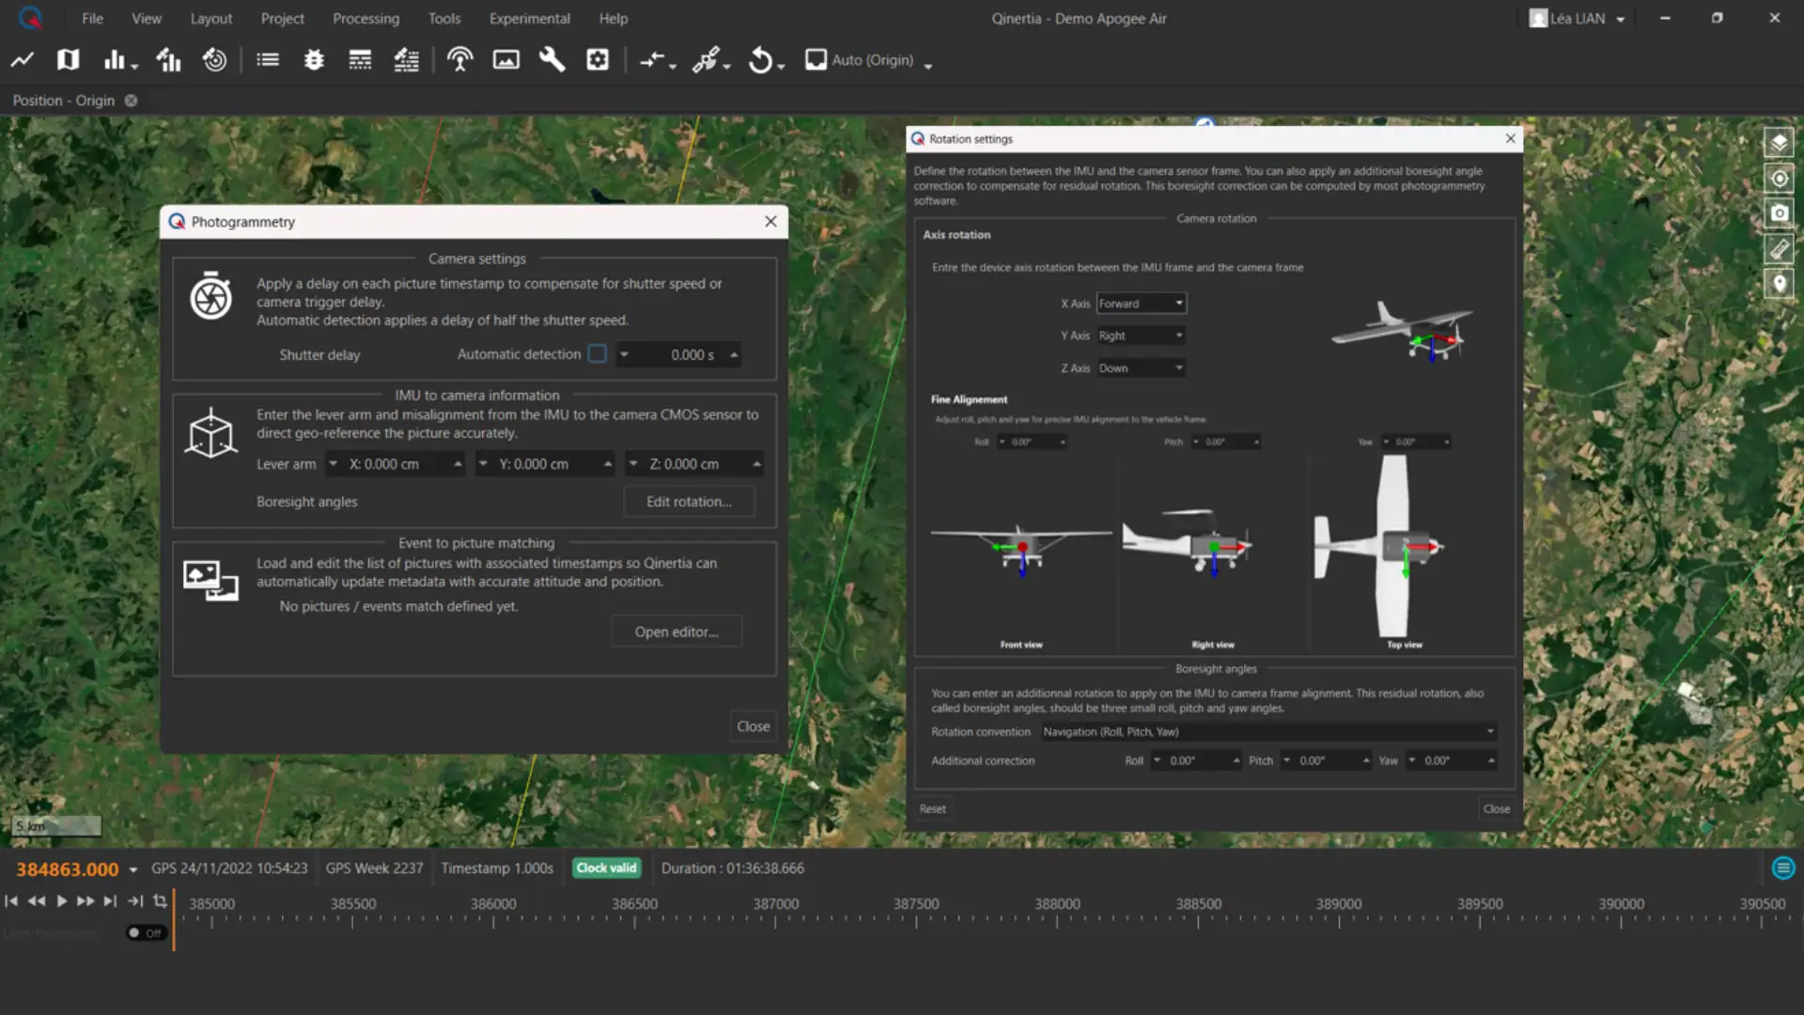Capture a map screenshot with the camera icon
The width and height of the screenshot is (1804, 1015).
(x=1780, y=213)
